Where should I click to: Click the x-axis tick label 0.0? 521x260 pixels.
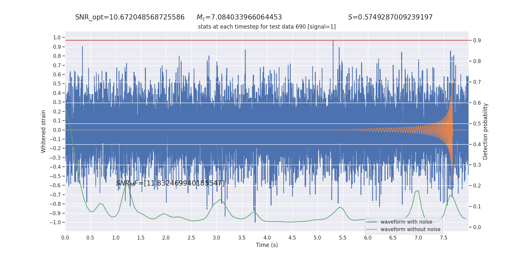coord(65,238)
